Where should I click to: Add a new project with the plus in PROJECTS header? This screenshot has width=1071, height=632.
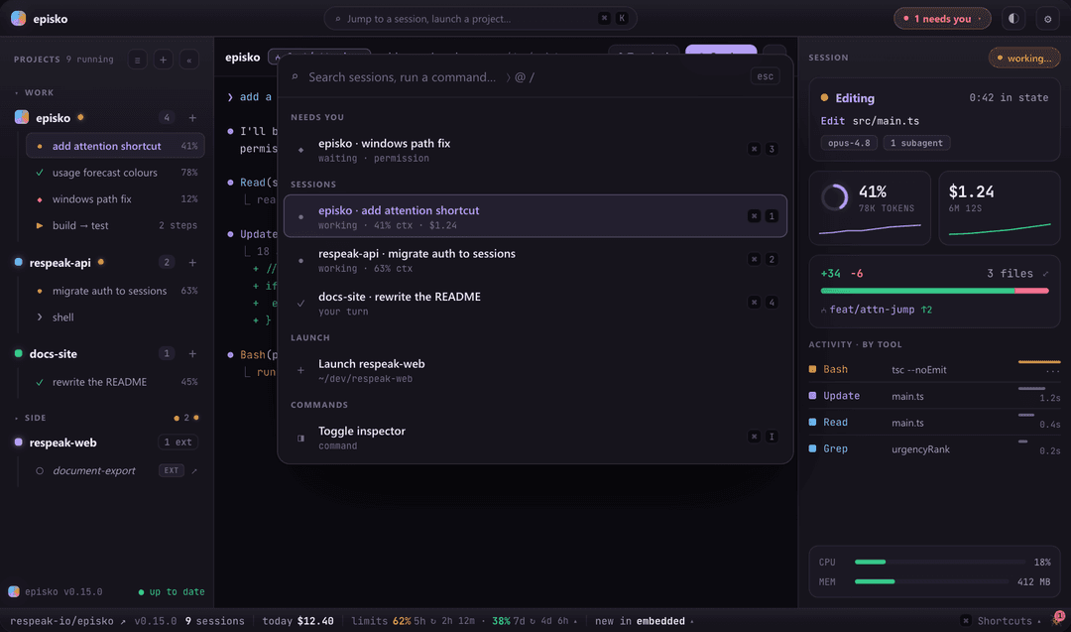(164, 60)
